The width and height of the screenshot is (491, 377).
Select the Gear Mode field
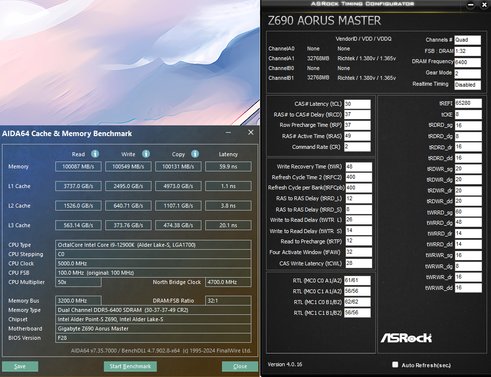pos(467,74)
